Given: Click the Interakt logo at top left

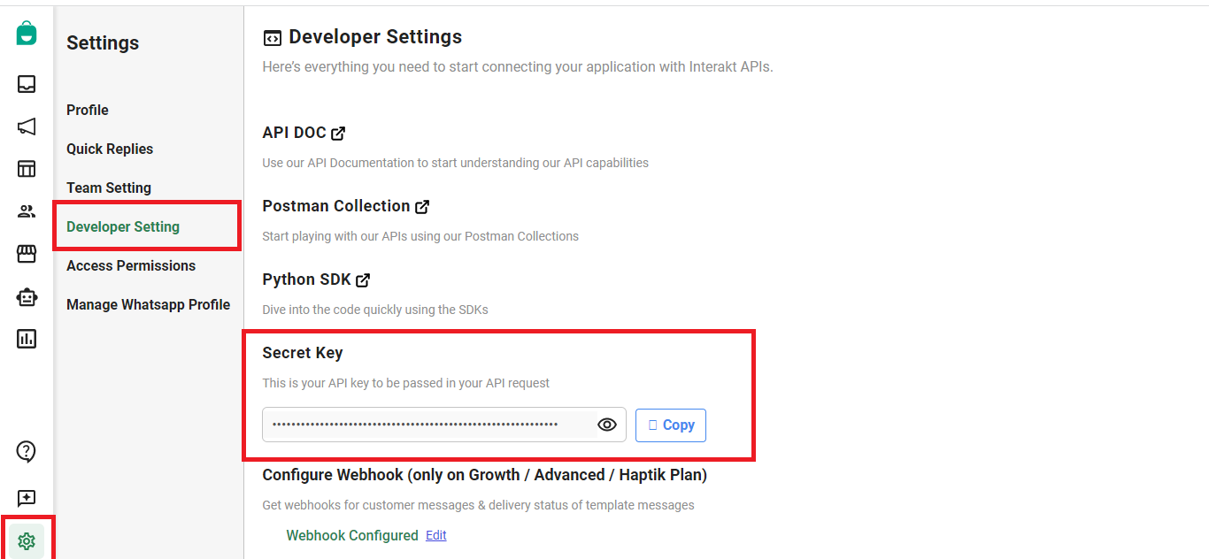Looking at the screenshot, I should (27, 34).
